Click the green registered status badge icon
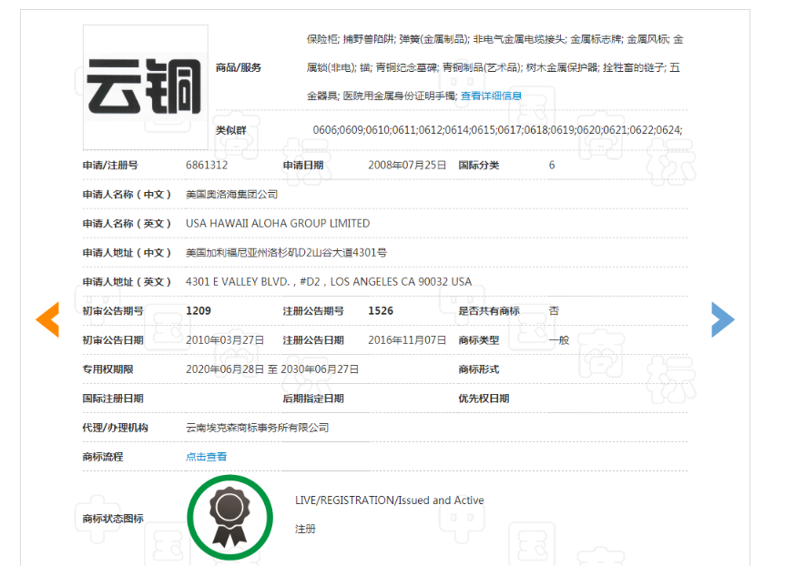 click(x=229, y=517)
